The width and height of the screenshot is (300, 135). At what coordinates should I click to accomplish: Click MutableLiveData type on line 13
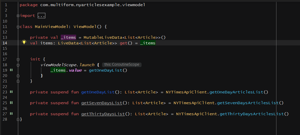click(103, 37)
